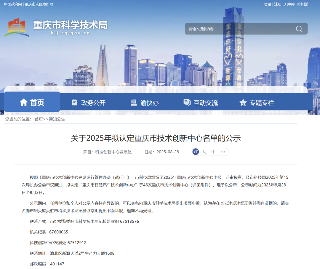
Task: Click the house icon on 首页 tab
Action: (24, 102)
